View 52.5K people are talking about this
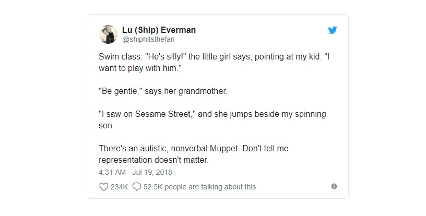The image size is (426, 216). click(200, 186)
